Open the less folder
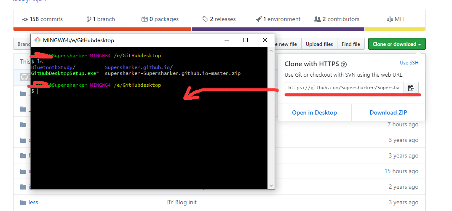452x211 pixels. (x=33, y=202)
